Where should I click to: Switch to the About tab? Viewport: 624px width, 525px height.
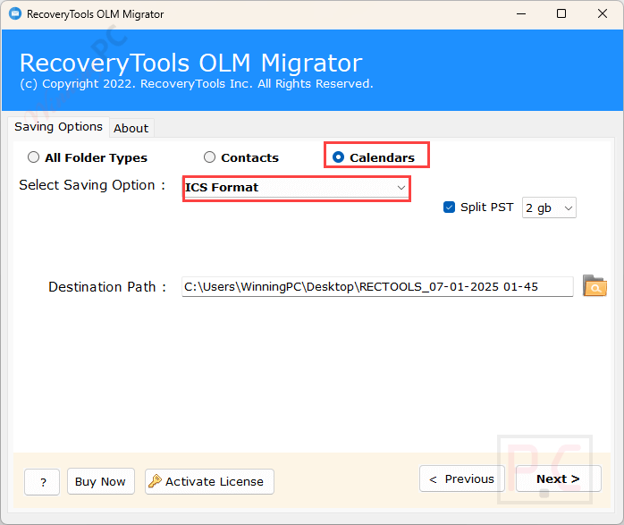(131, 128)
